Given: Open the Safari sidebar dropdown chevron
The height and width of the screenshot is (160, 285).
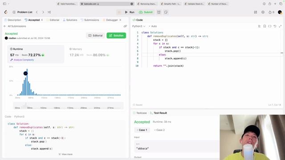Looking at the screenshot, I should [x=8, y=4].
